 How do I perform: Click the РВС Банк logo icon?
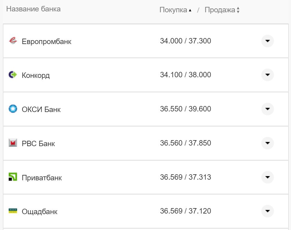pos(13,143)
